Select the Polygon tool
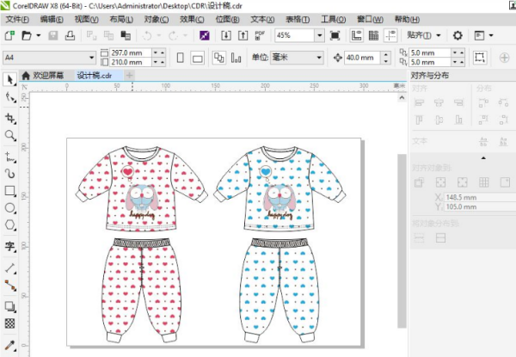This screenshot has width=516, height=357. coord(10,225)
